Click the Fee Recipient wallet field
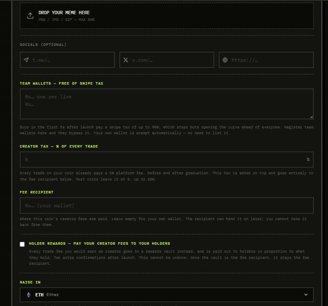The width and height of the screenshot is (328, 306). click(167, 206)
